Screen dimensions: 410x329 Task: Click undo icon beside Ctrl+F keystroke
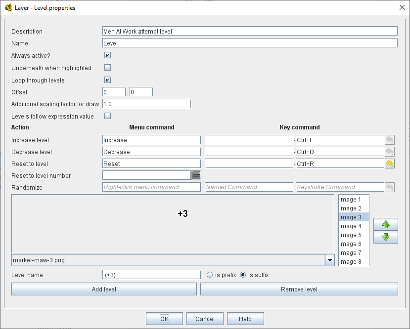(390, 140)
